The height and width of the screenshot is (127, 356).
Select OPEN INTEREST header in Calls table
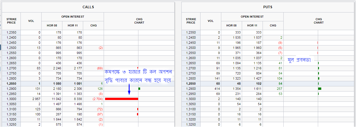(x=73, y=17)
